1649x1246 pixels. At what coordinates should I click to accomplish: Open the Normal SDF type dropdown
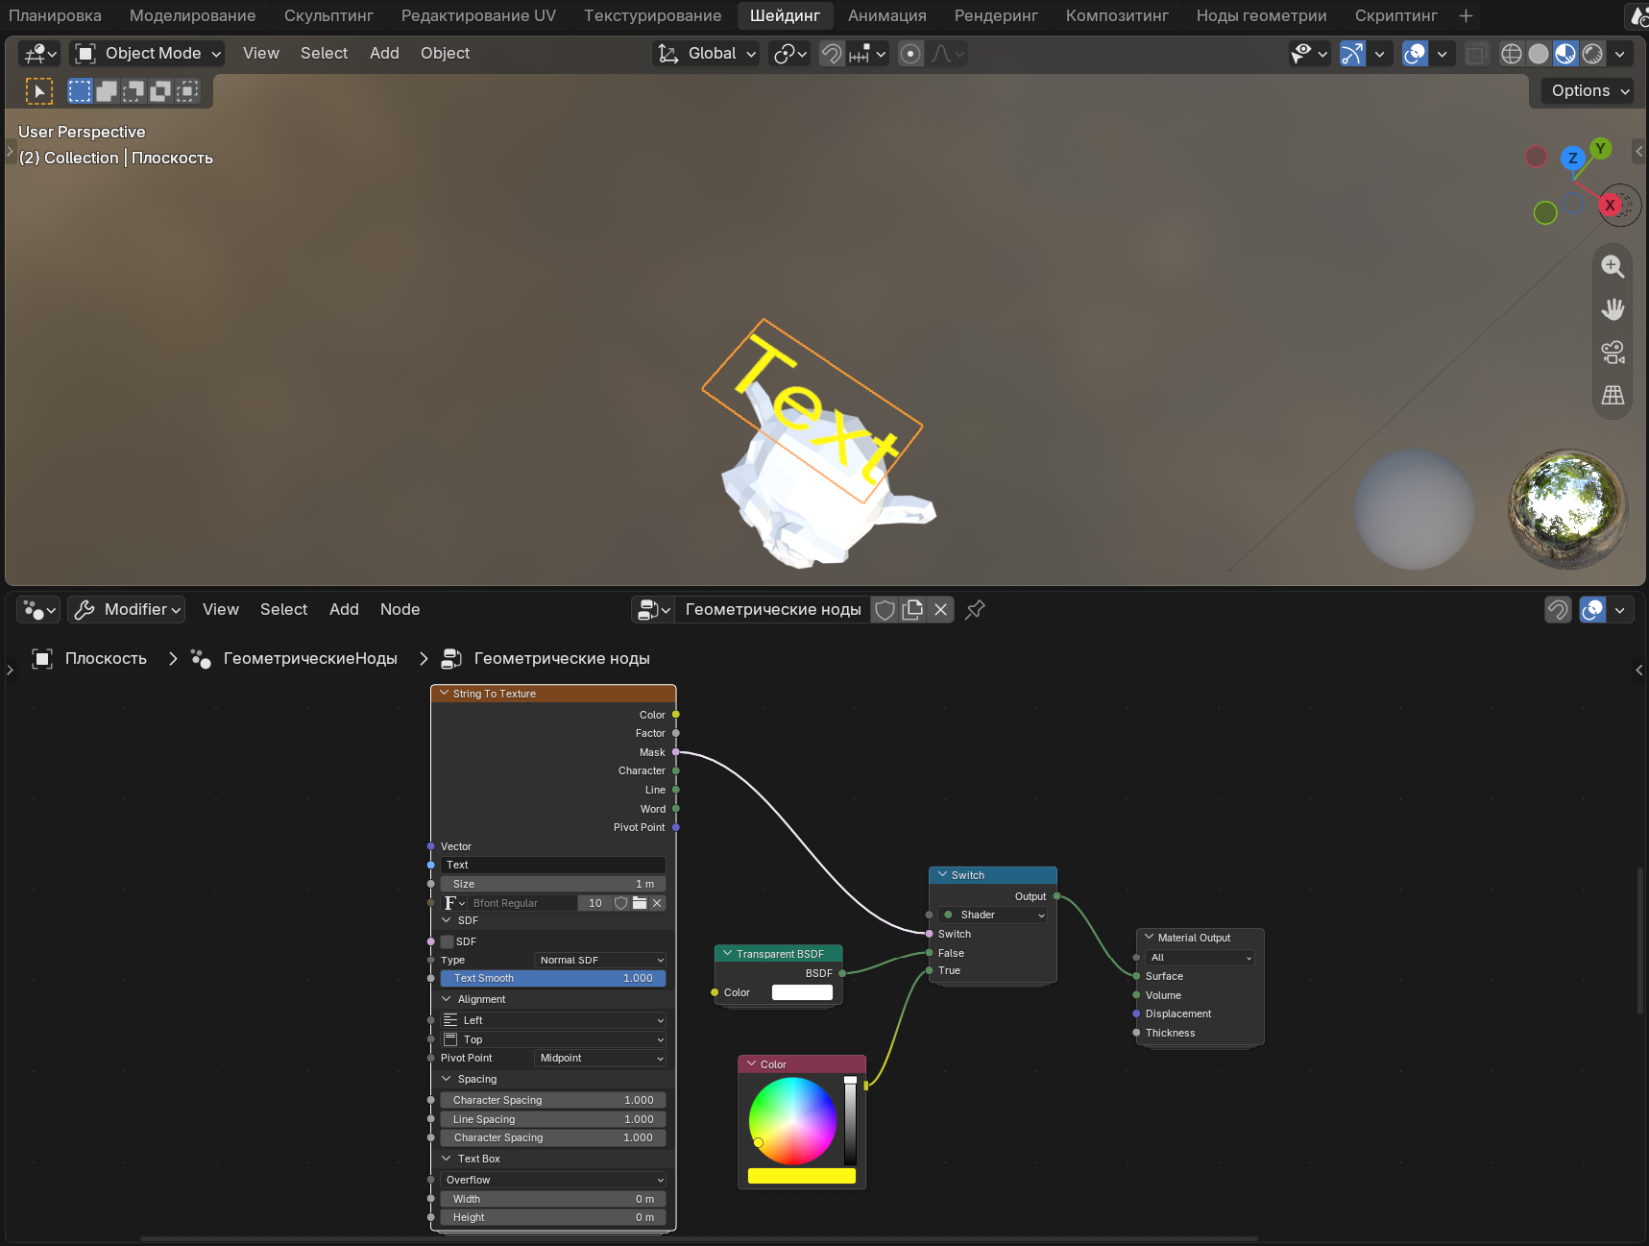(x=600, y=960)
